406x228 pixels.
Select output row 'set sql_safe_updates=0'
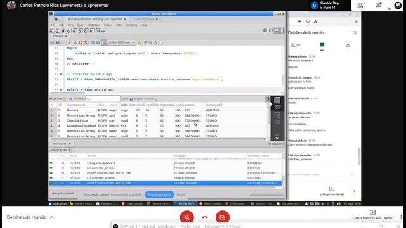click(x=166, y=163)
